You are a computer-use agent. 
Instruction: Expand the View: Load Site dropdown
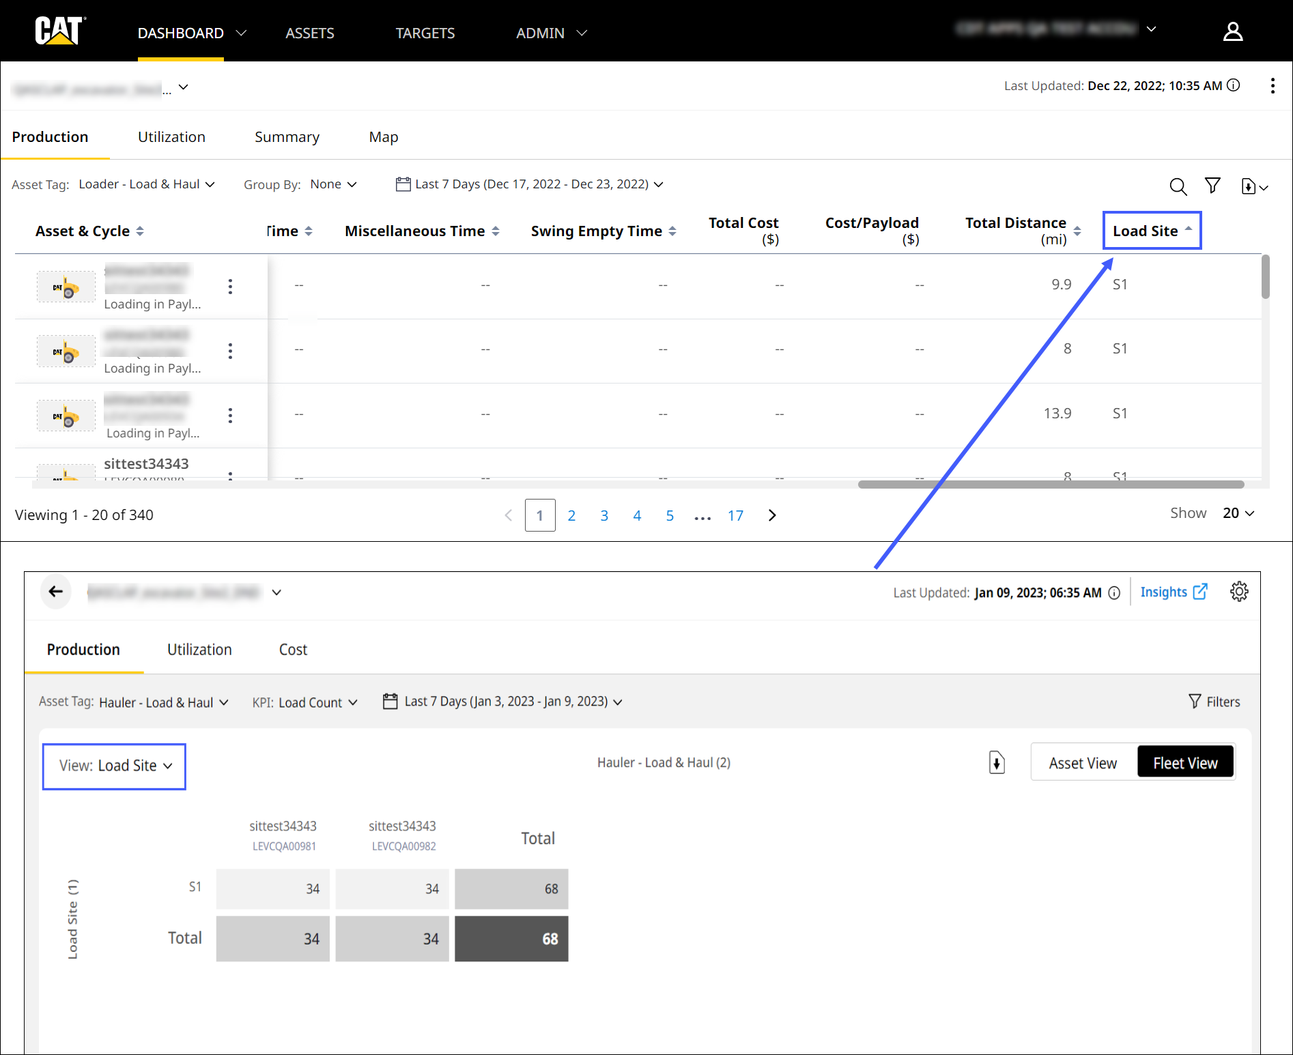[x=115, y=766]
